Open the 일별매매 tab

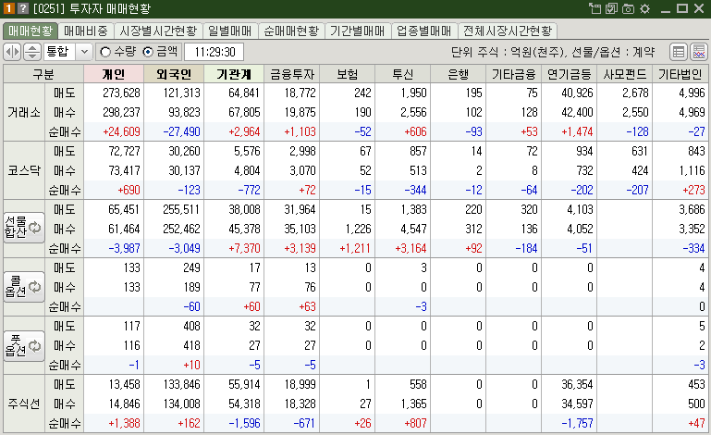click(x=230, y=31)
